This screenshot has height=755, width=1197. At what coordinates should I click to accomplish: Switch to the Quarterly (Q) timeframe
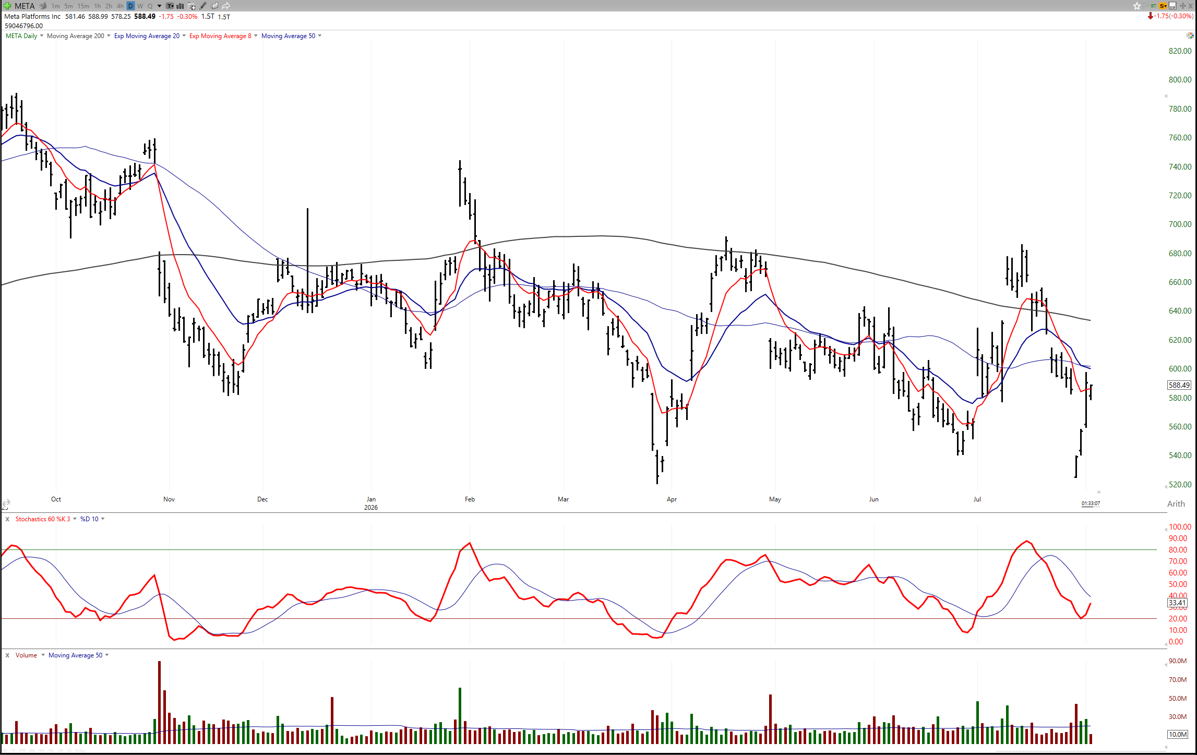tap(150, 6)
